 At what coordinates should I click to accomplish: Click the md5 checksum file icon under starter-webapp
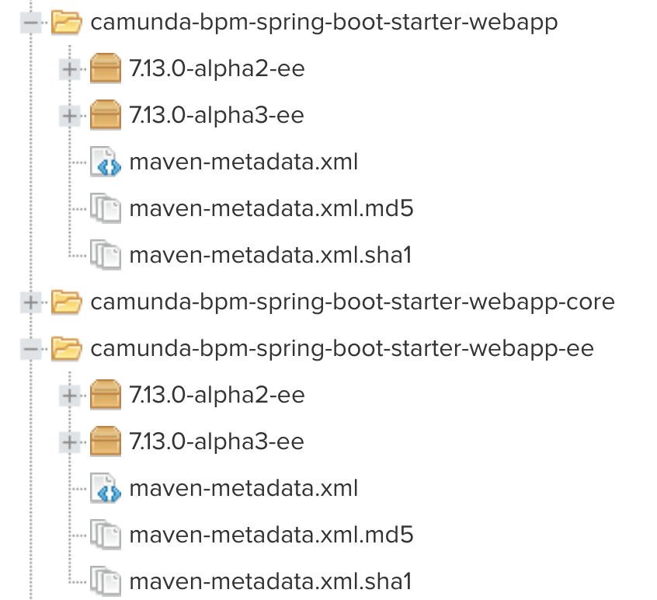[106, 209]
